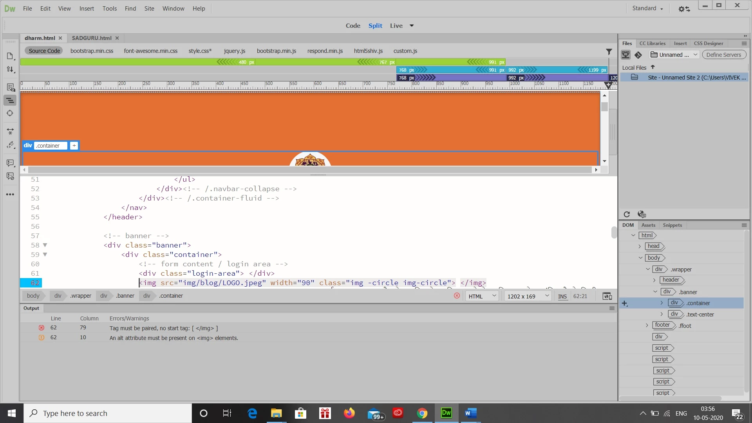
Task: Click the Inspect mode crosshair icon
Action: click(x=10, y=113)
